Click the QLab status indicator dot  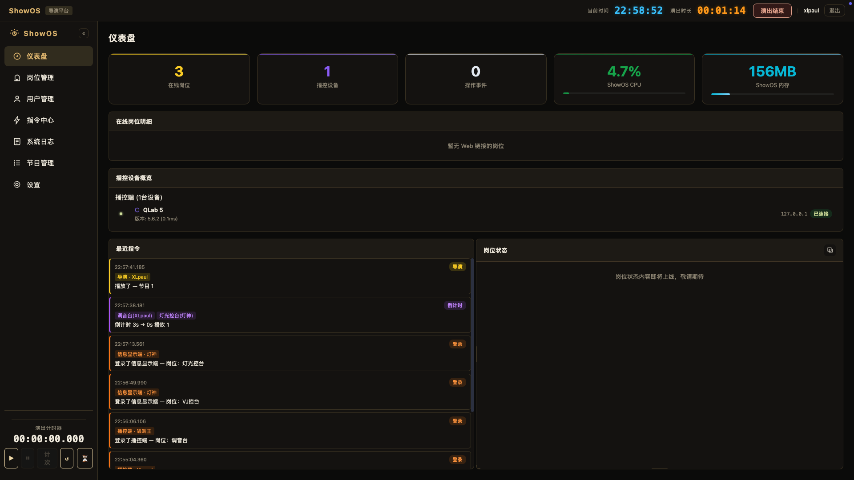[121, 214]
